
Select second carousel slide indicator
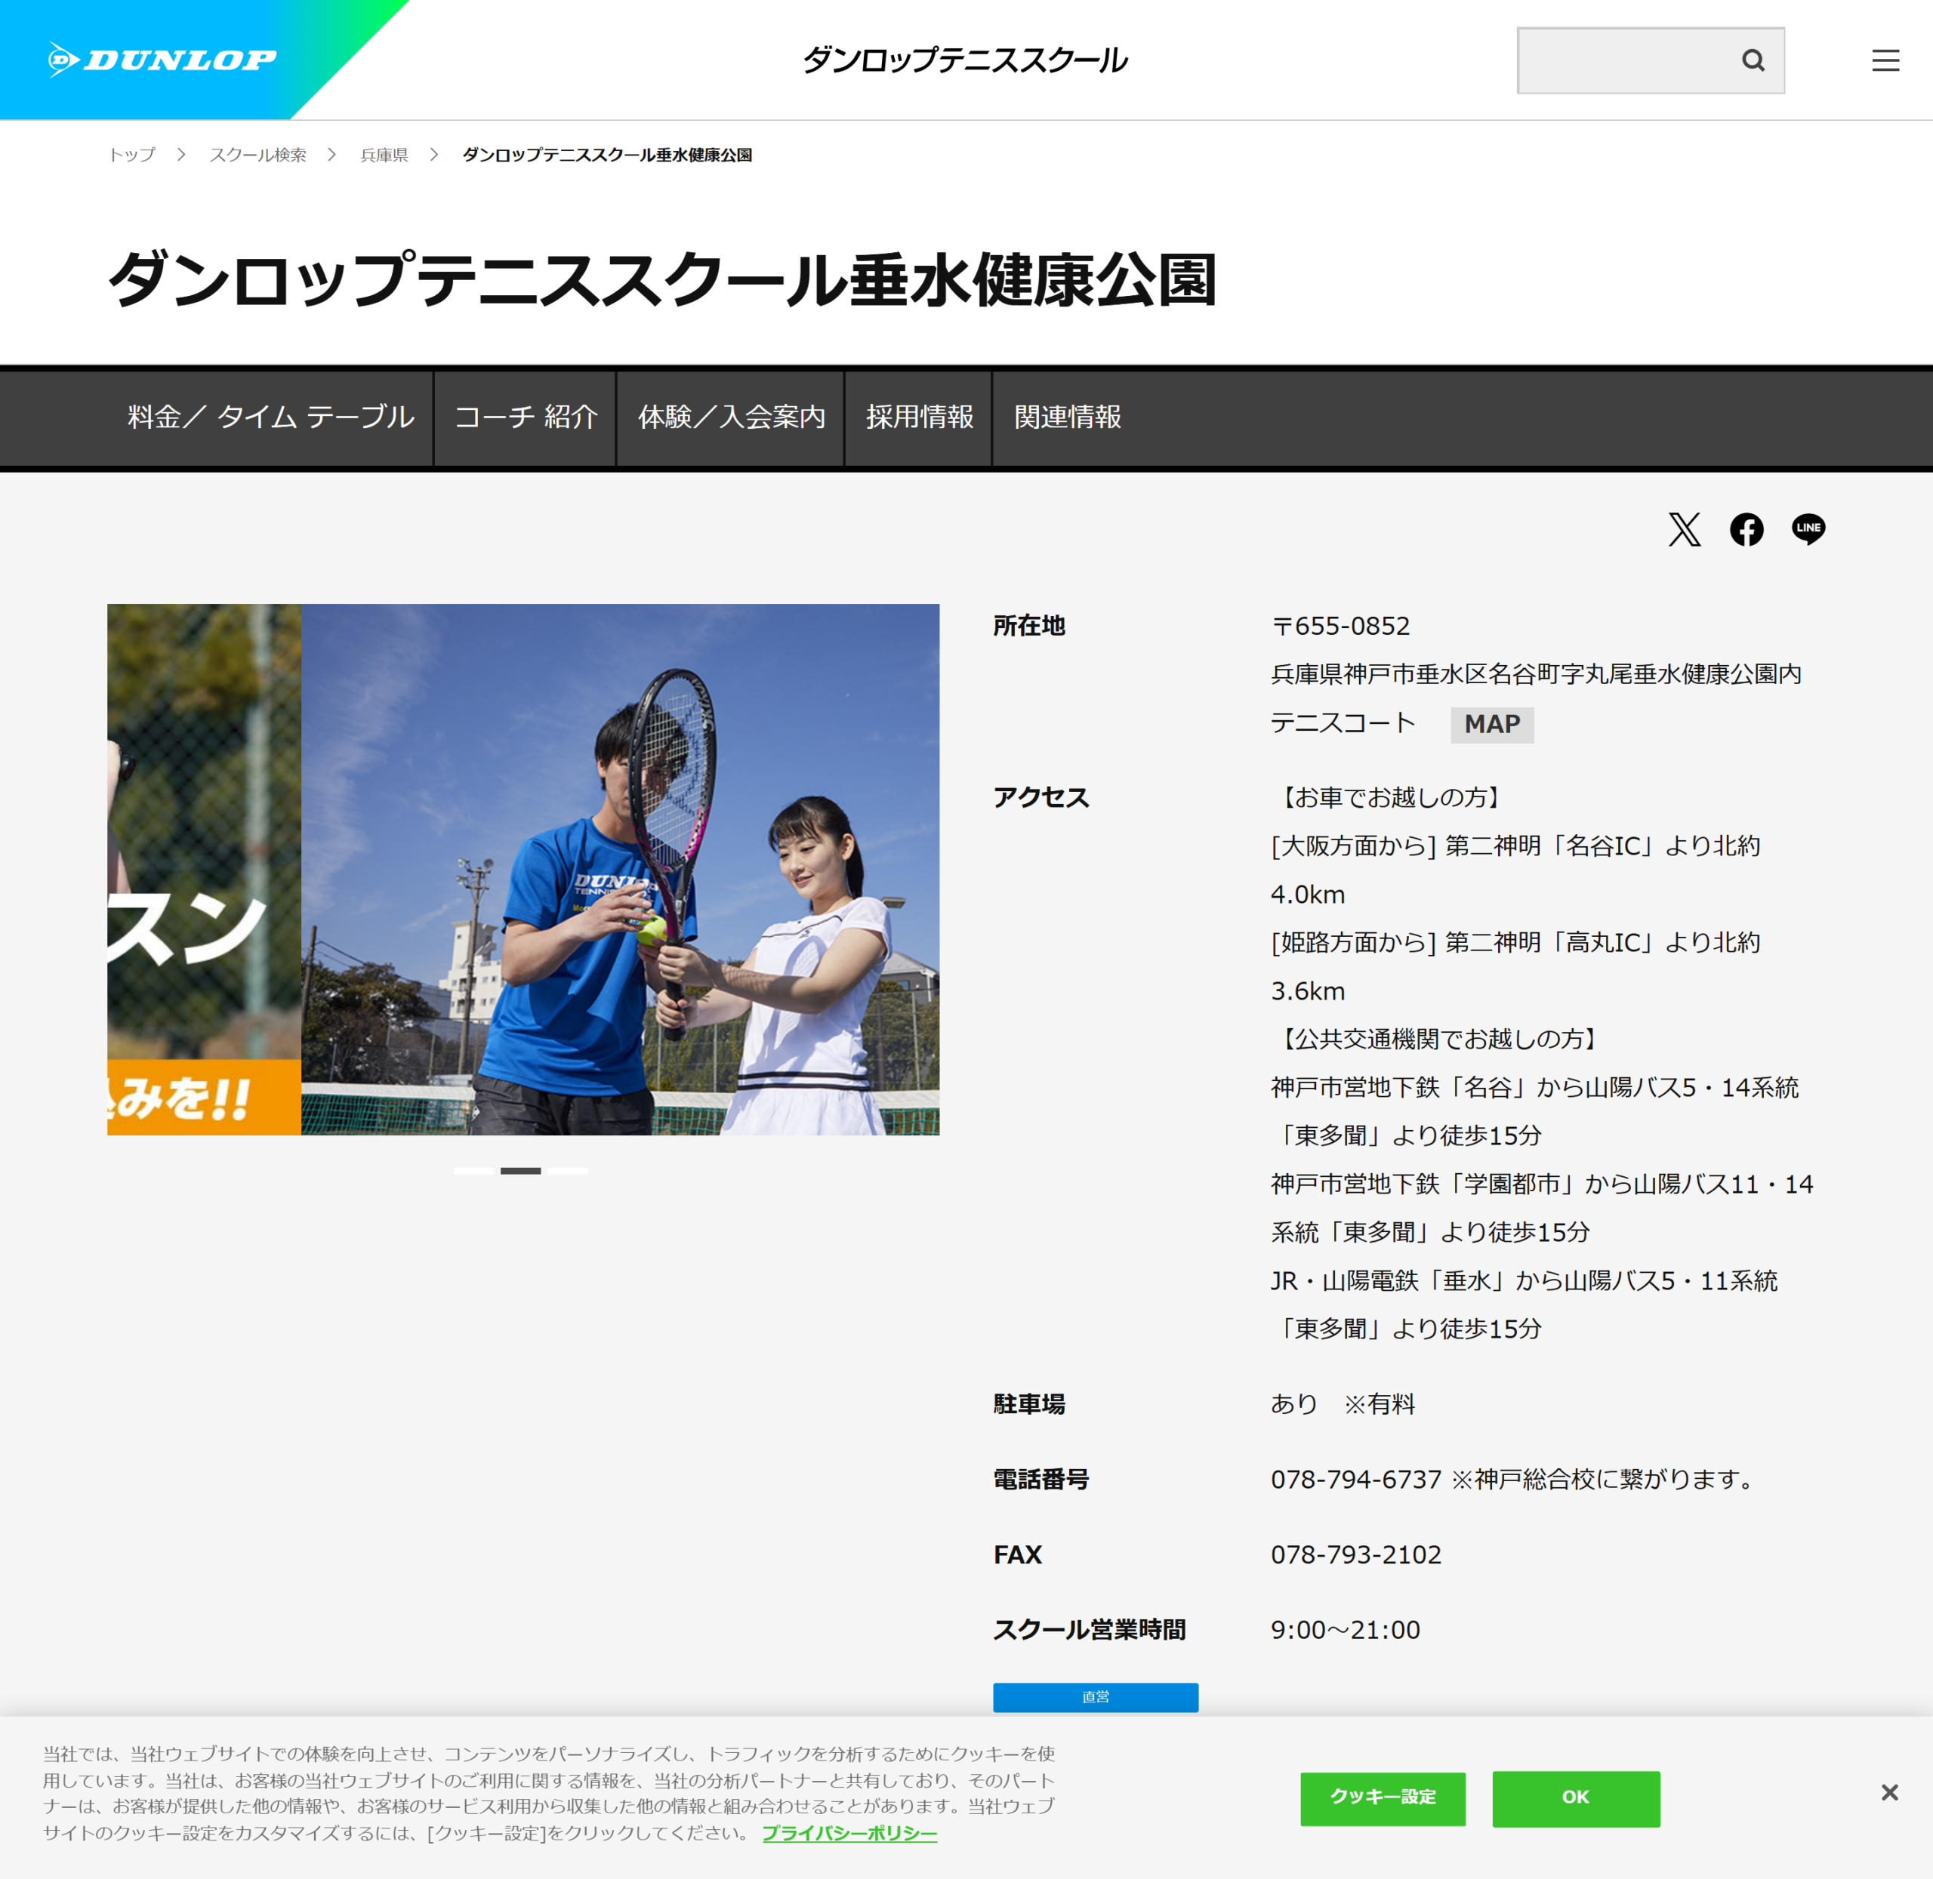[x=520, y=1170]
